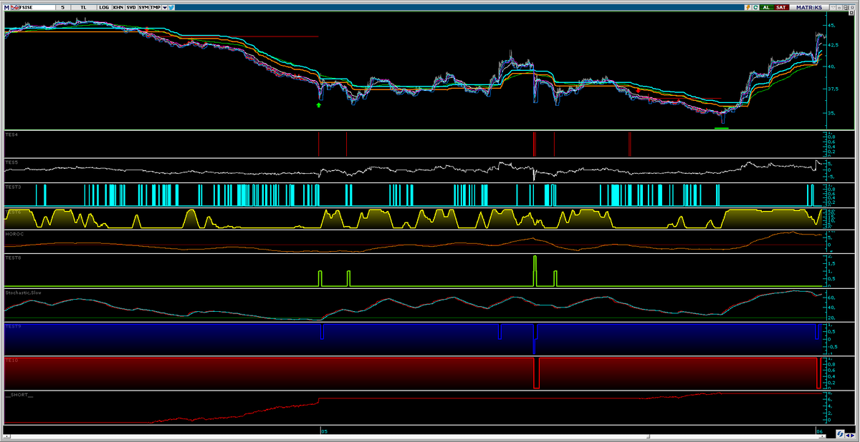Click the small square icon above price scale
860x442 pixels.
pyautogui.click(x=851, y=12)
